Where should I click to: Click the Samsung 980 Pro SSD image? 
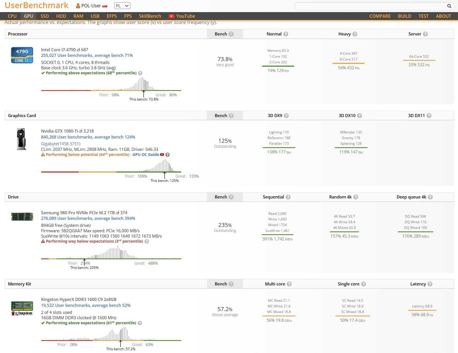[22, 216]
